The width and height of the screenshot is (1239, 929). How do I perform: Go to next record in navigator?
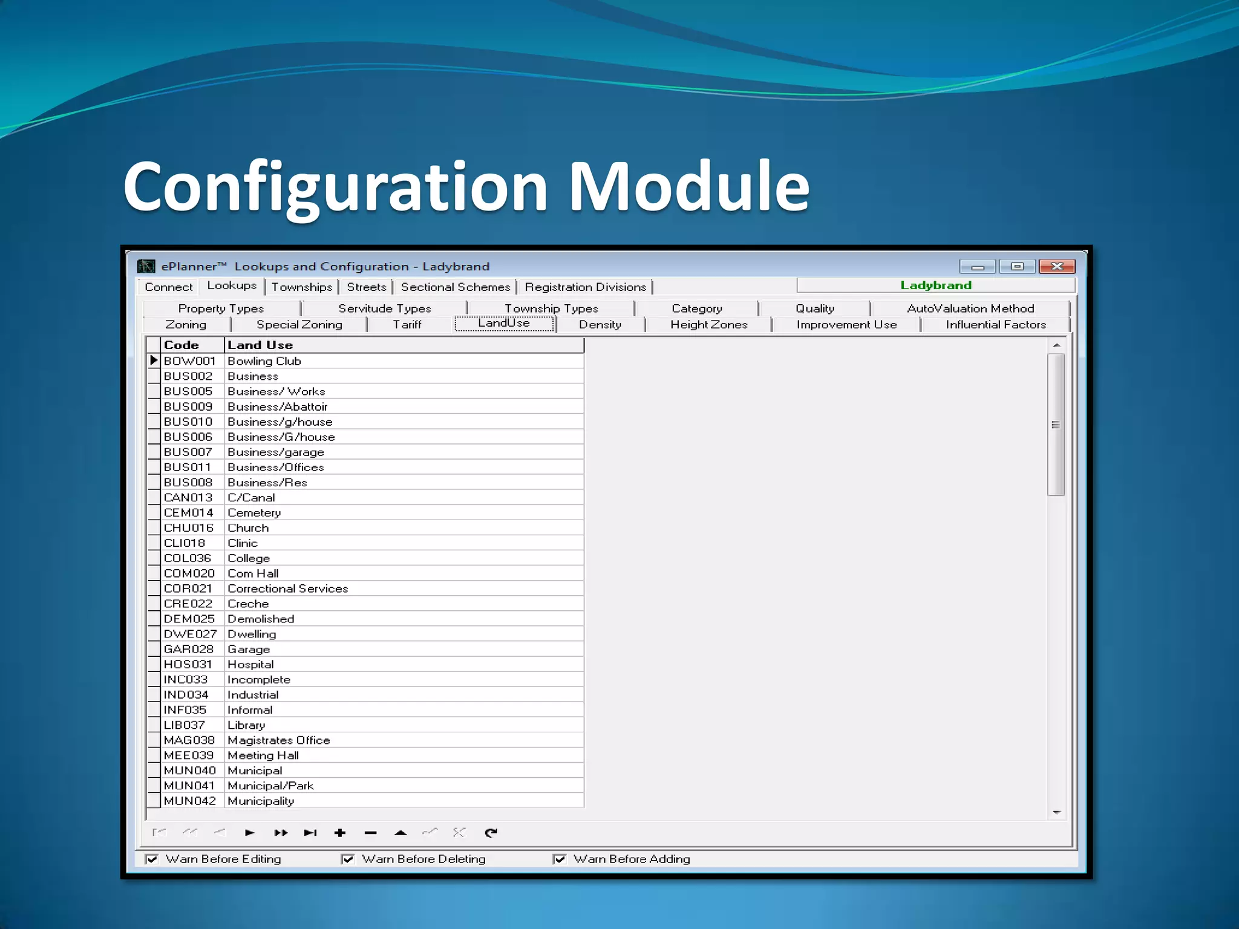coord(249,833)
